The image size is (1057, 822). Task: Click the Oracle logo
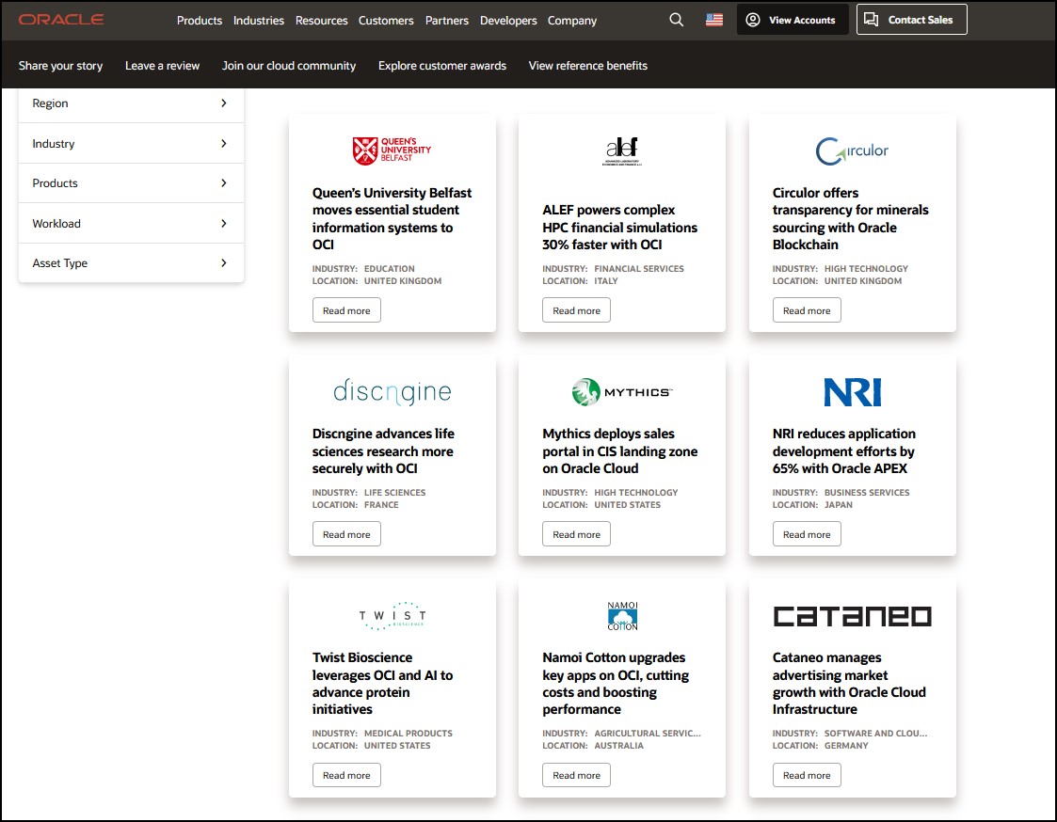pos(62,19)
